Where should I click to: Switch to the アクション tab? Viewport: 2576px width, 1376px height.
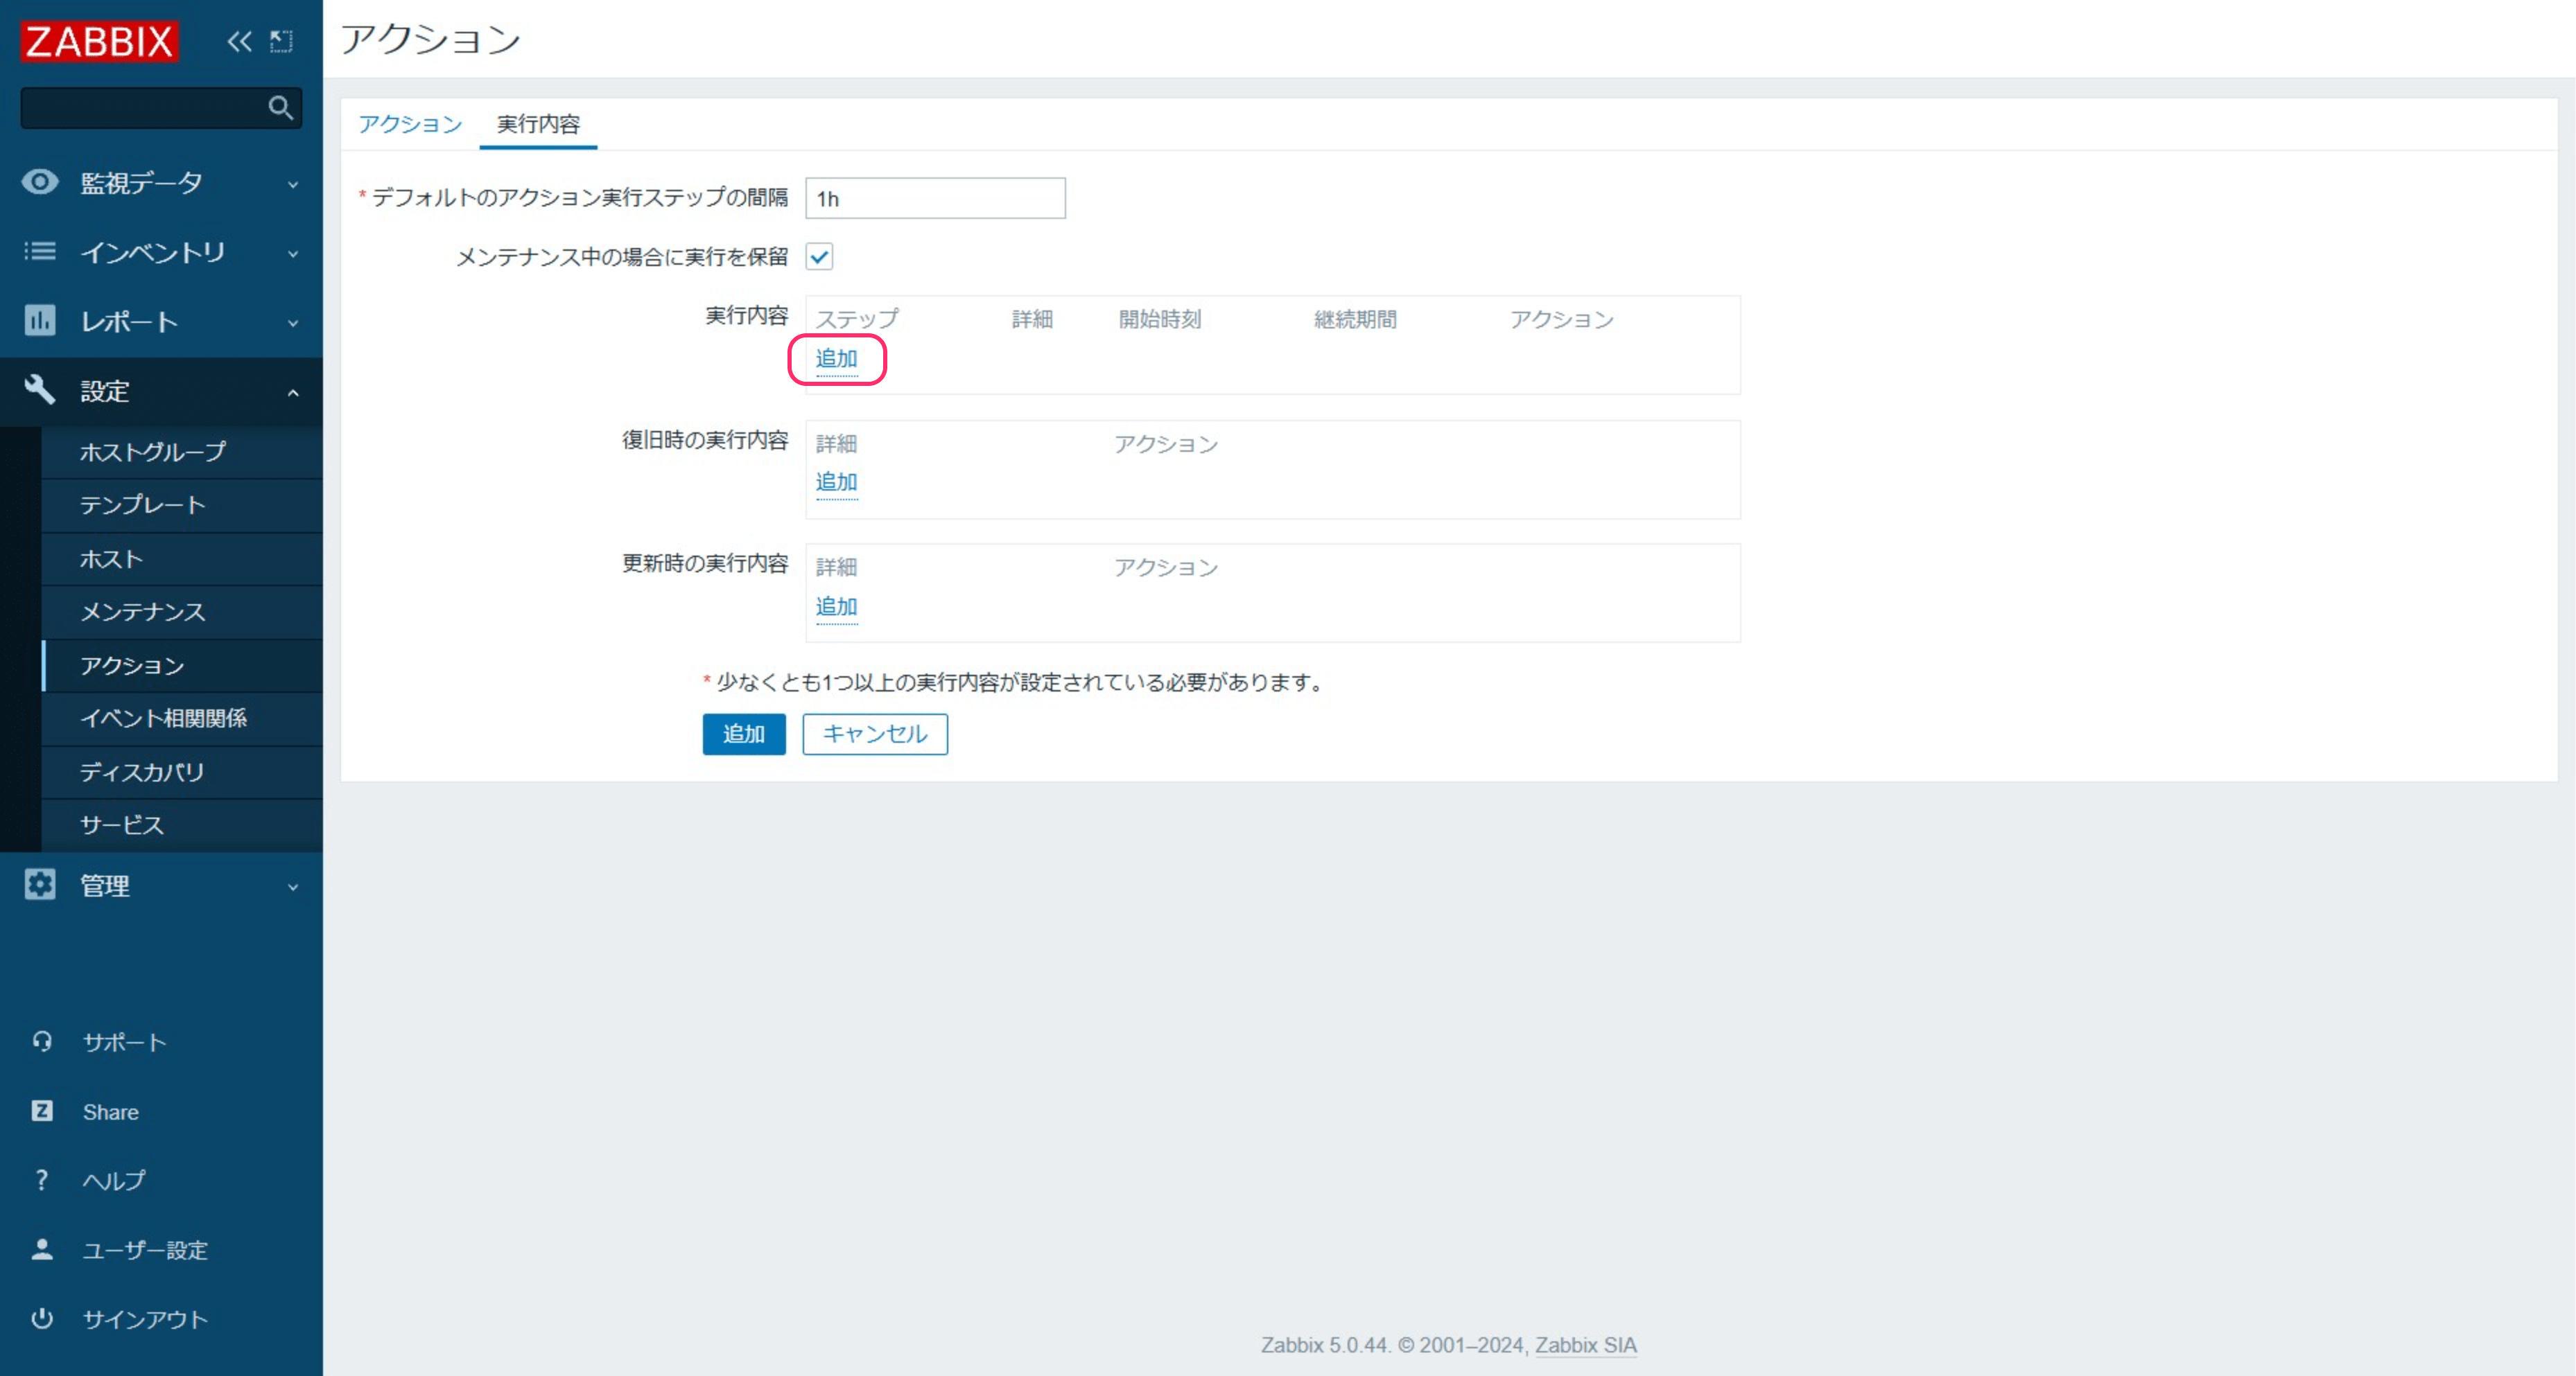coord(410,124)
